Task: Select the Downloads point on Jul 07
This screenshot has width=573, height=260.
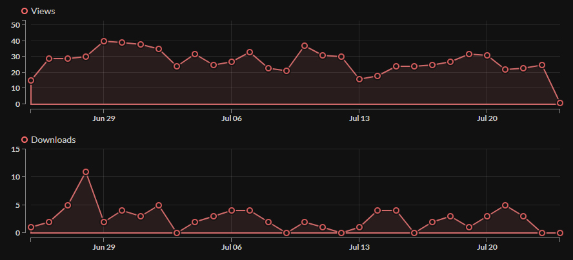Action: tap(250, 210)
